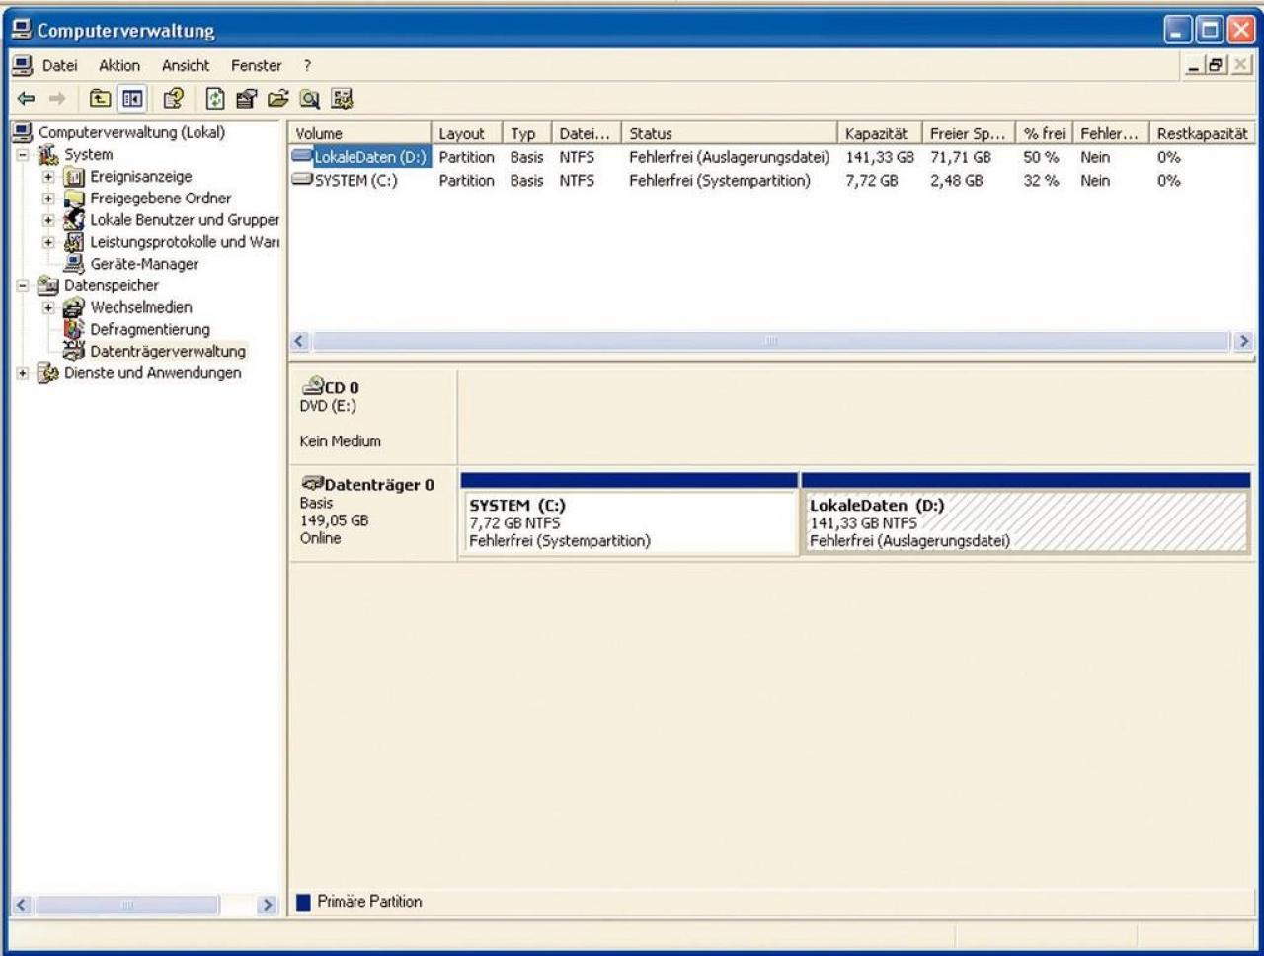Select System in the tree
This screenshot has height=956, width=1264.
click(x=88, y=155)
